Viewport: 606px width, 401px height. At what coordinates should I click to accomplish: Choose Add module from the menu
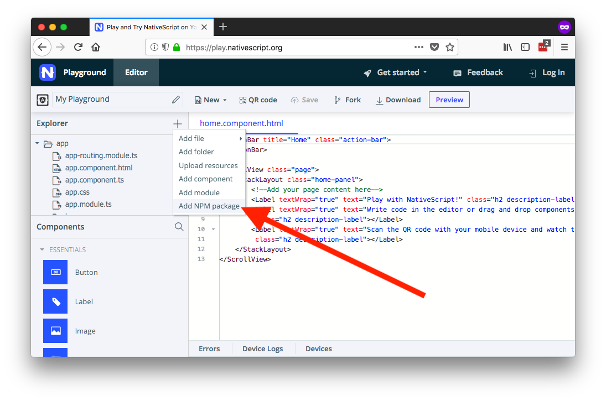coord(209,192)
